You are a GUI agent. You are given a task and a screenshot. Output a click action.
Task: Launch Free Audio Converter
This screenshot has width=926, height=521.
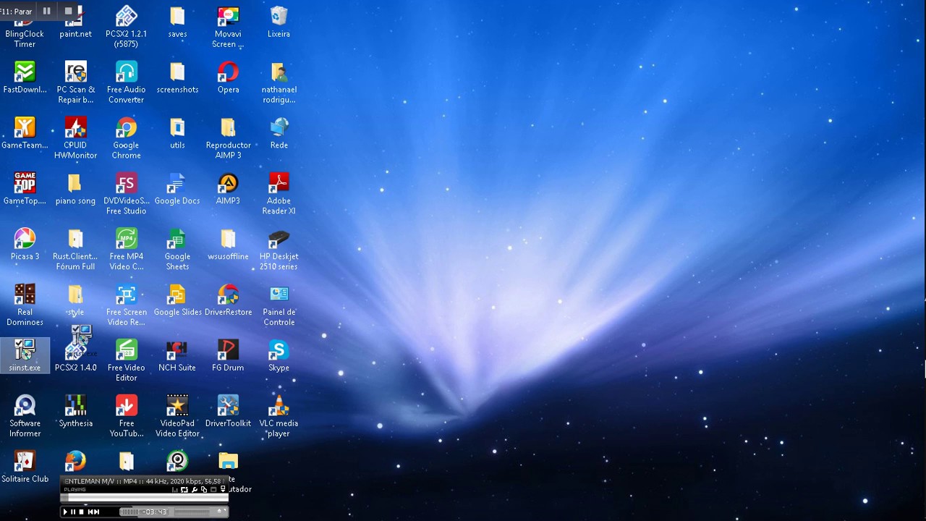(x=126, y=82)
